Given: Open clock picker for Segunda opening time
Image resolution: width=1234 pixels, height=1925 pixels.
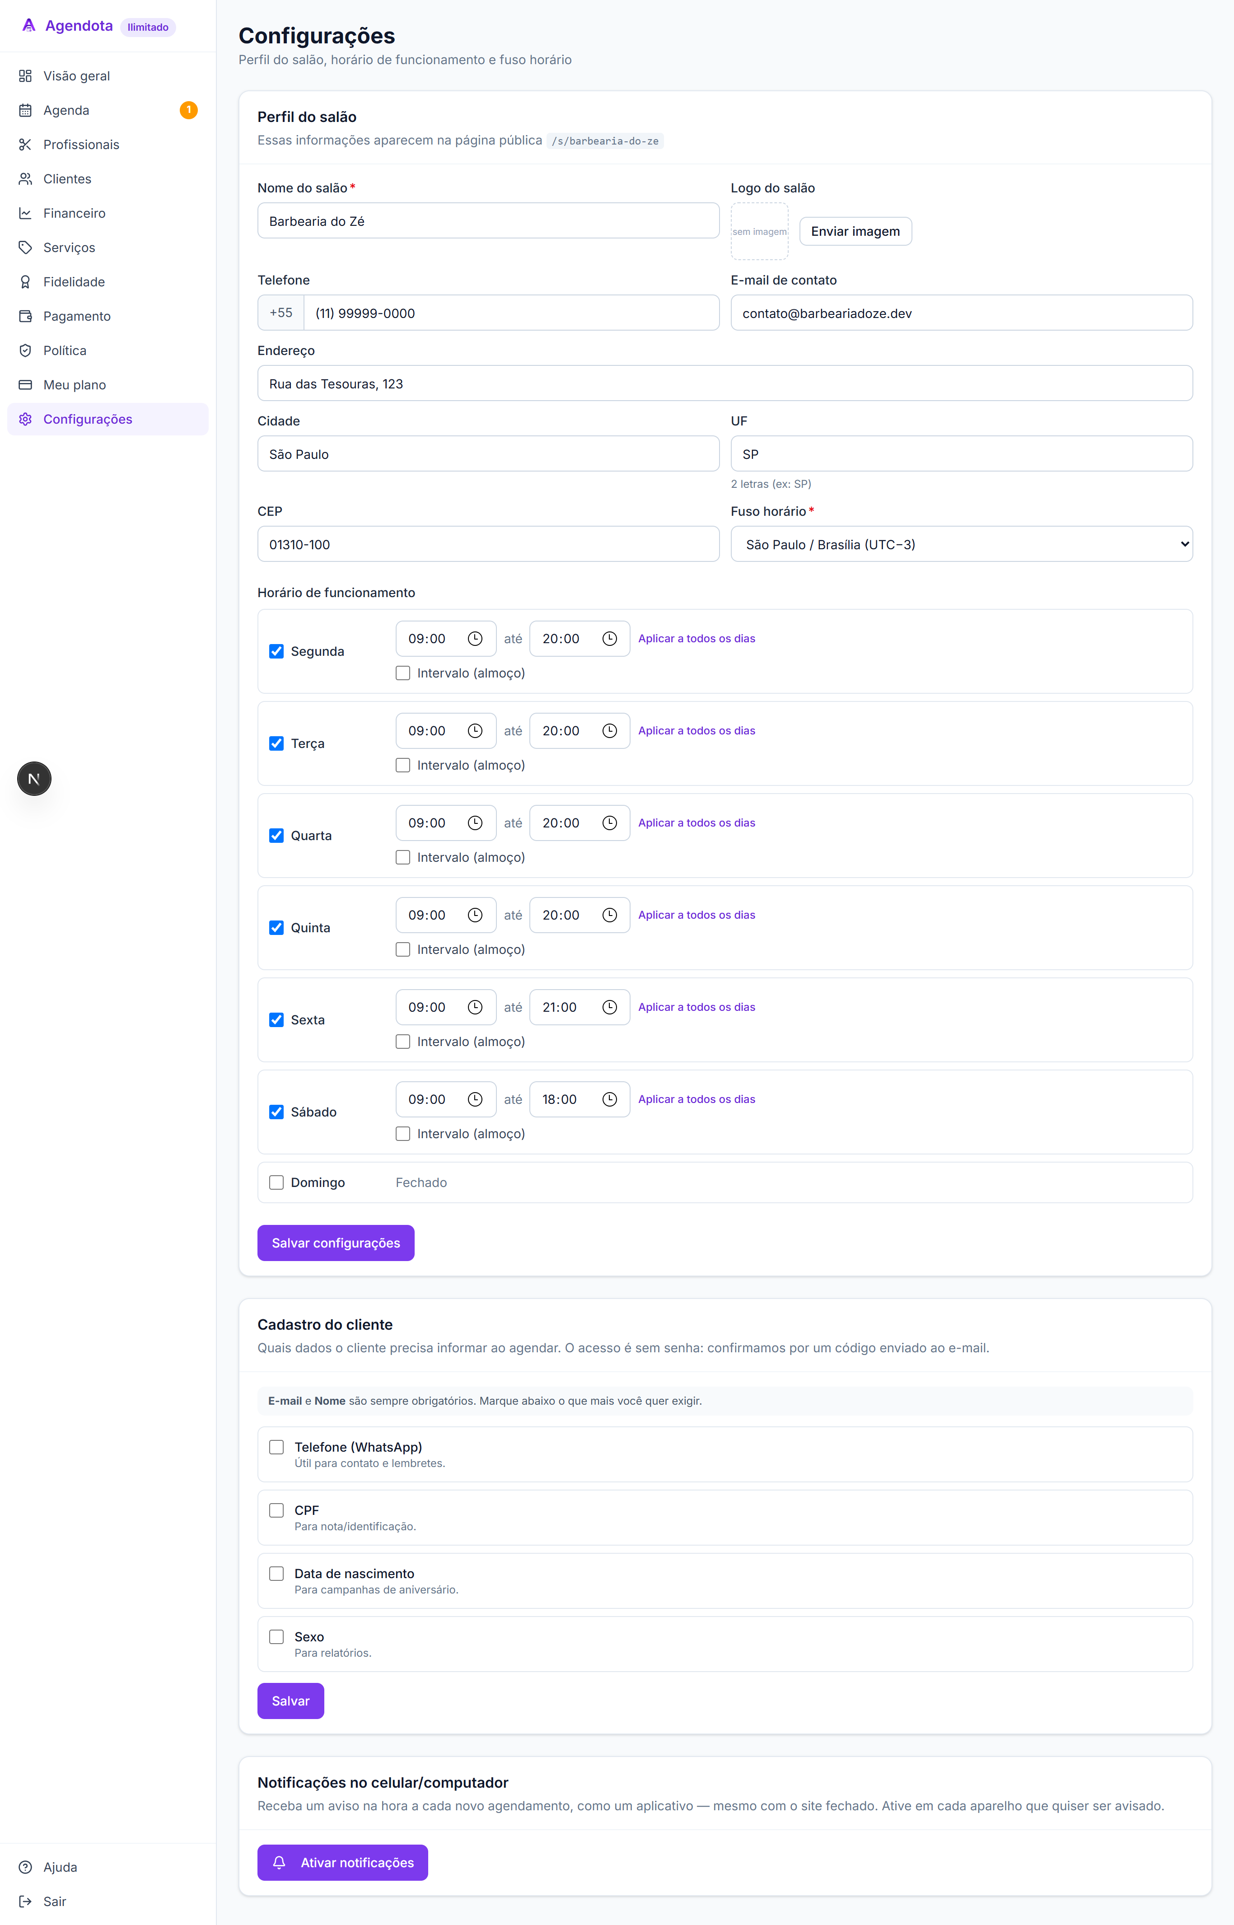Looking at the screenshot, I should 475,639.
